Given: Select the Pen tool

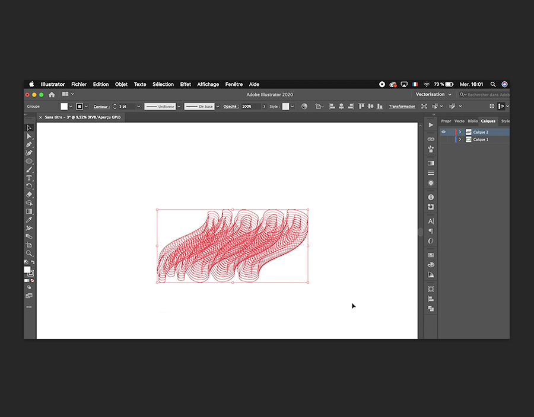Looking at the screenshot, I should pos(29,145).
